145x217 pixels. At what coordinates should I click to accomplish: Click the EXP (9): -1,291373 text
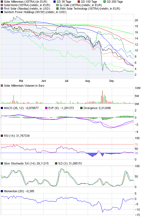61,108
